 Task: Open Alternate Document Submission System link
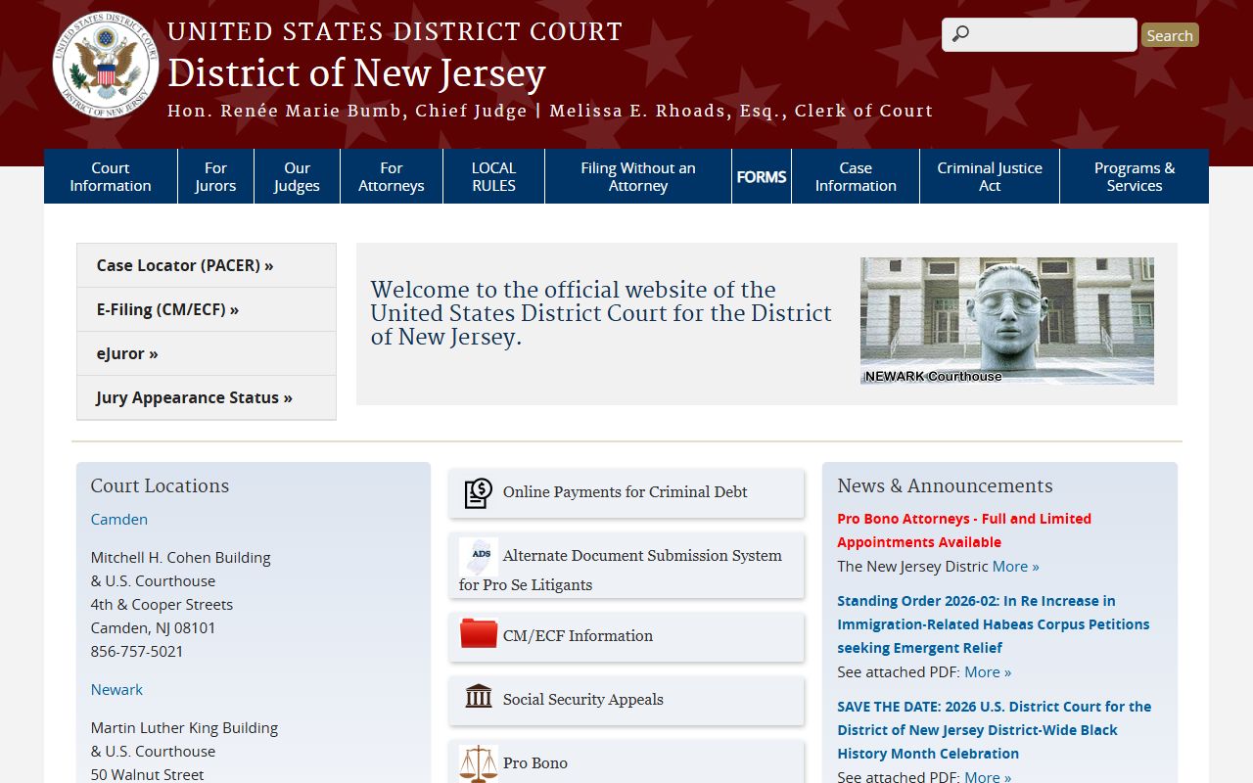(x=626, y=566)
